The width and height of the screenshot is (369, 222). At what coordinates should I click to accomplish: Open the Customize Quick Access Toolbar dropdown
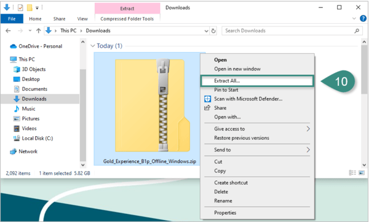click(x=37, y=8)
